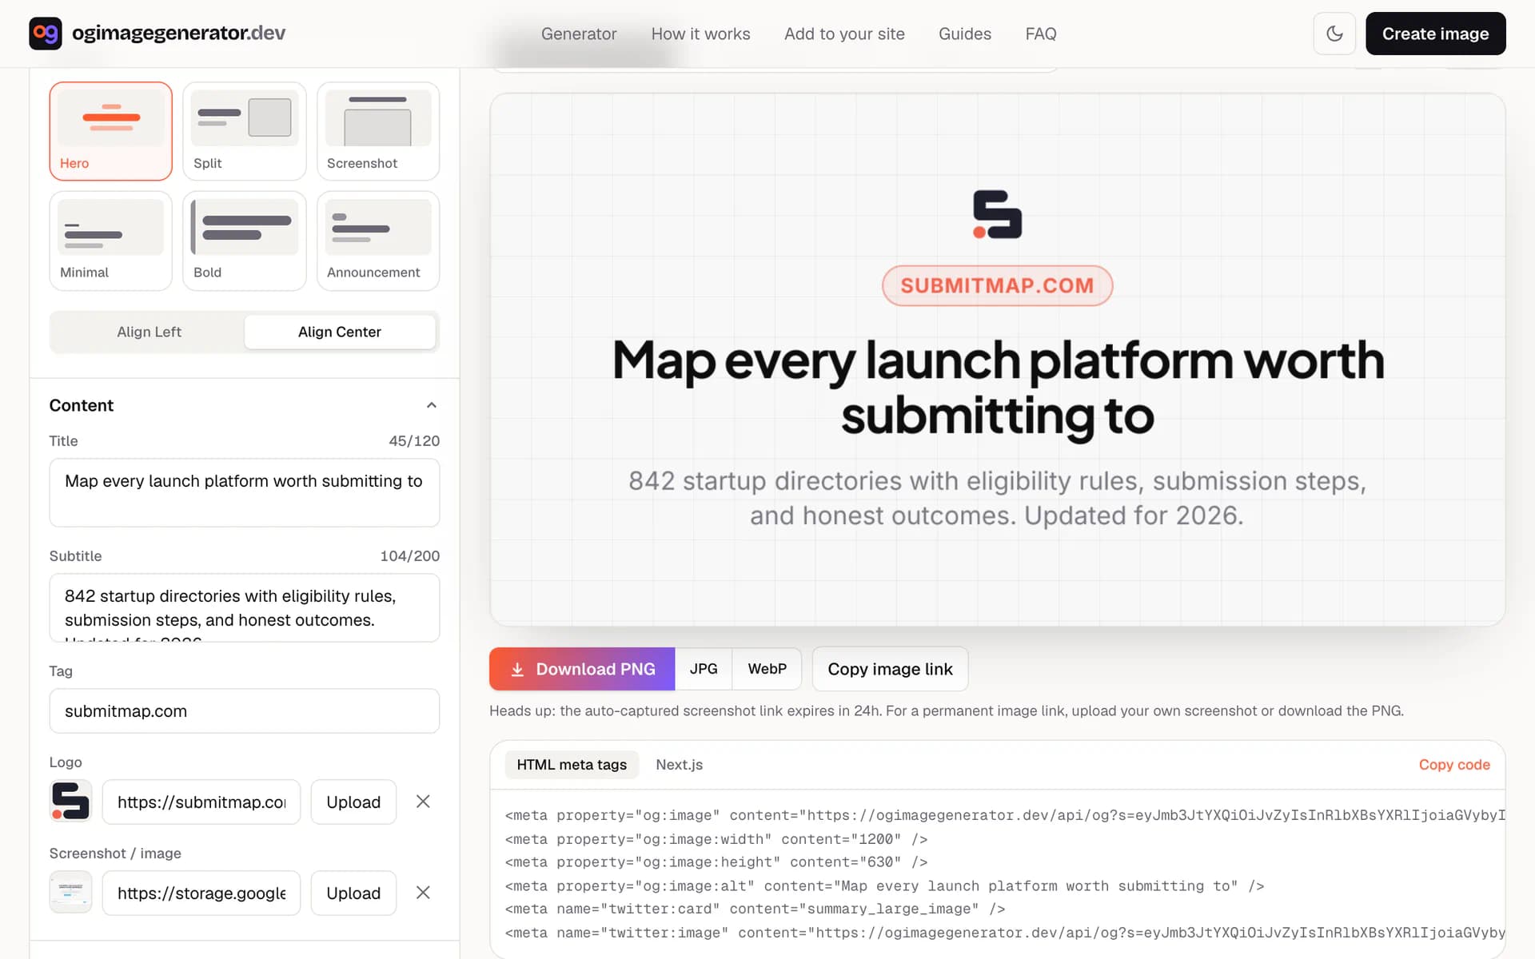Switch to HTML meta tags tab
Image resolution: width=1535 pixels, height=959 pixels.
point(572,765)
